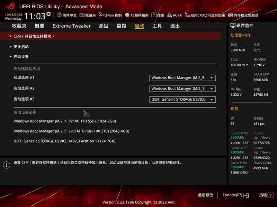The height and width of the screenshot is (207, 277).
Task: Open Extreme Tweaker tab
Action: (x=72, y=26)
